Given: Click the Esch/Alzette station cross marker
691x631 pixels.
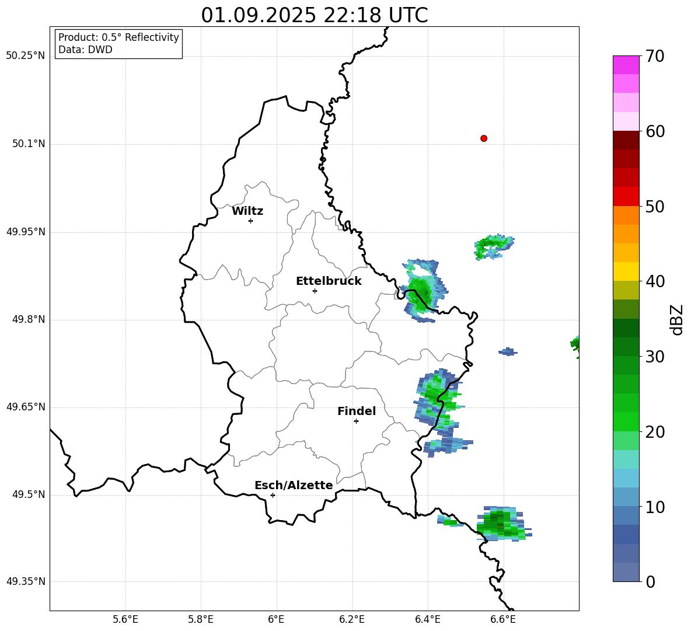Looking at the screenshot, I should [x=273, y=495].
